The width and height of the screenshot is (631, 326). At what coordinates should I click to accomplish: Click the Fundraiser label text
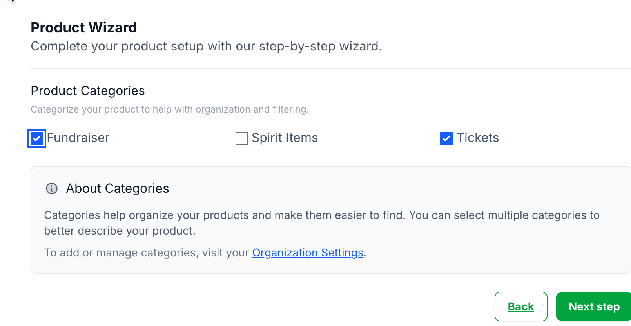coord(78,138)
